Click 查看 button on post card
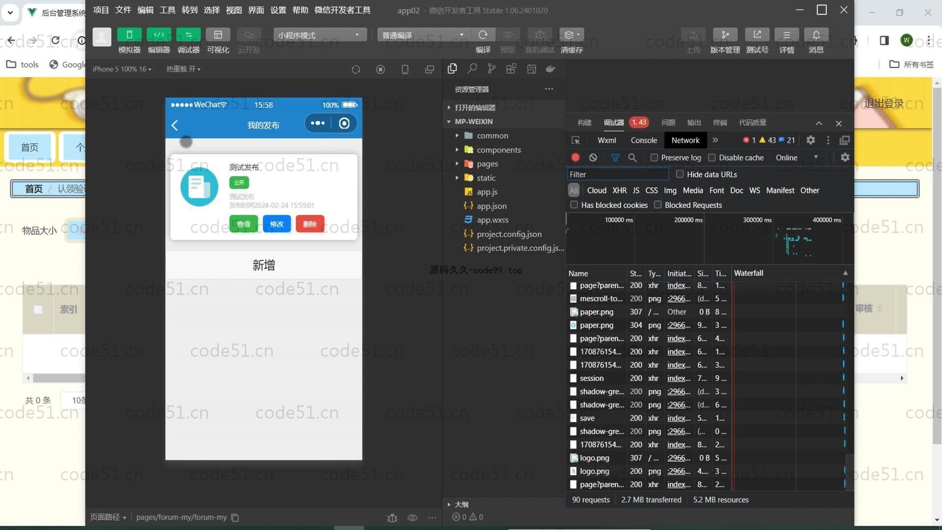 (x=243, y=224)
